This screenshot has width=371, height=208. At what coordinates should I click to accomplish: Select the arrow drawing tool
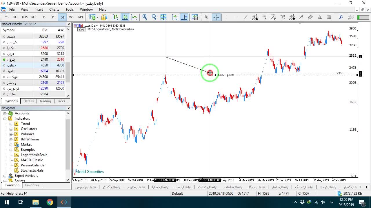click(301, 17)
